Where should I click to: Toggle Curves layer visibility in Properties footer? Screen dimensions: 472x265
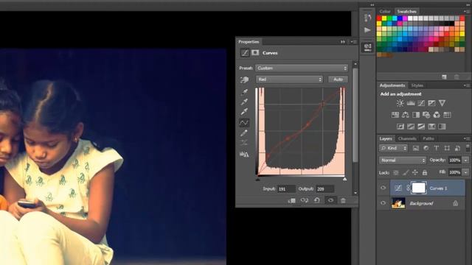click(330, 200)
